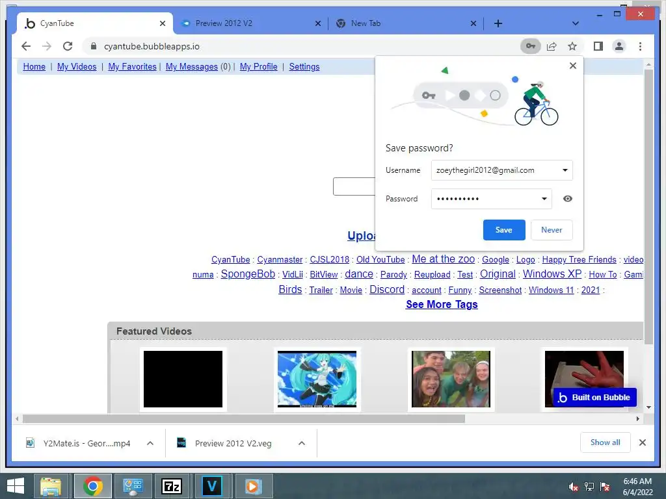This screenshot has height=499, width=666.
Task: Expand the Username dropdown arrow
Action: (x=565, y=170)
